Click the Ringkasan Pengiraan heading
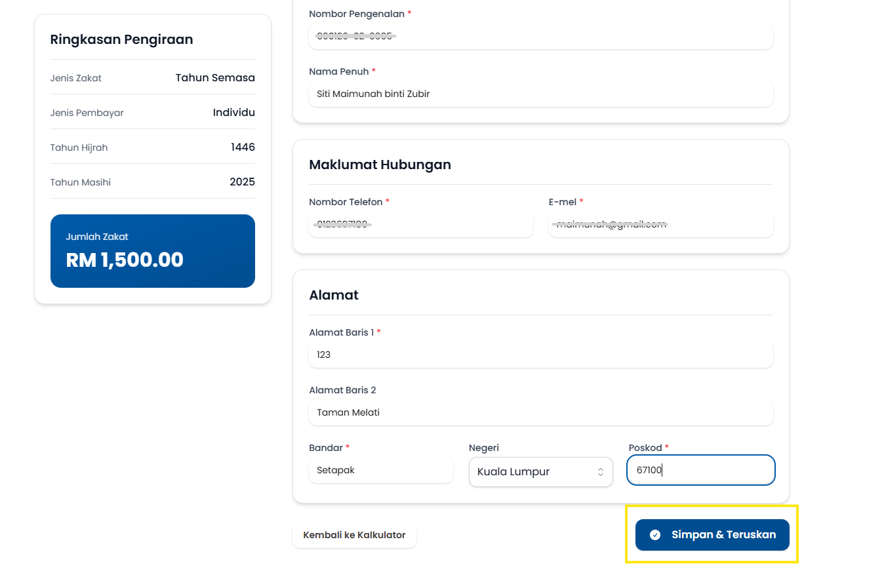Image resolution: width=884 pixels, height=588 pixels. (121, 39)
